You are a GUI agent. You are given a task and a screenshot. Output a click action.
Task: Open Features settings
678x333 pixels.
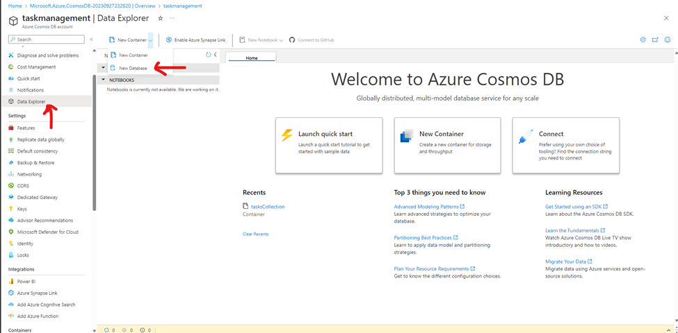pyautogui.click(x=26, y=128)
